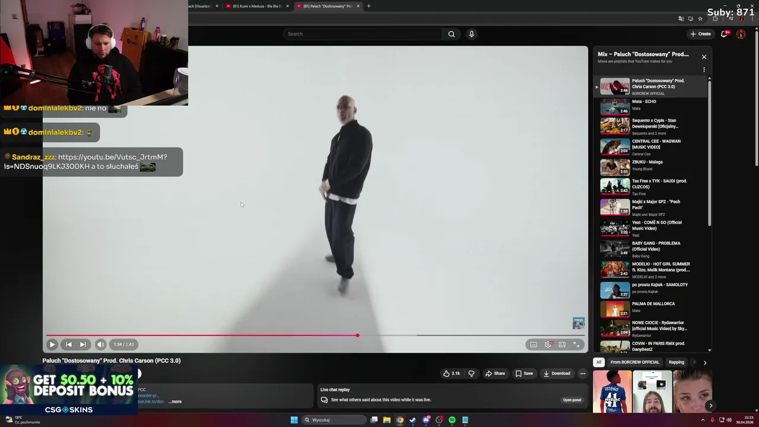Mute the video volume speaker icon
Image resolution: width=759 pixels, height=427 pixels.
pos(101,344)
